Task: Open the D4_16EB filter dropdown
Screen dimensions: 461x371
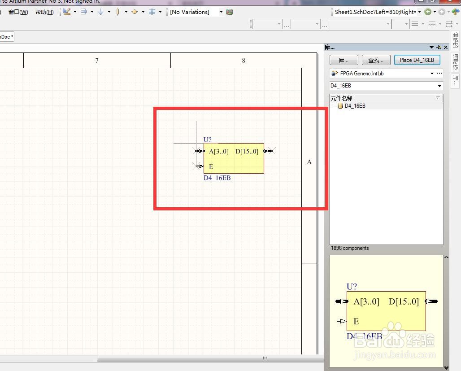Action: click(439, 86)
